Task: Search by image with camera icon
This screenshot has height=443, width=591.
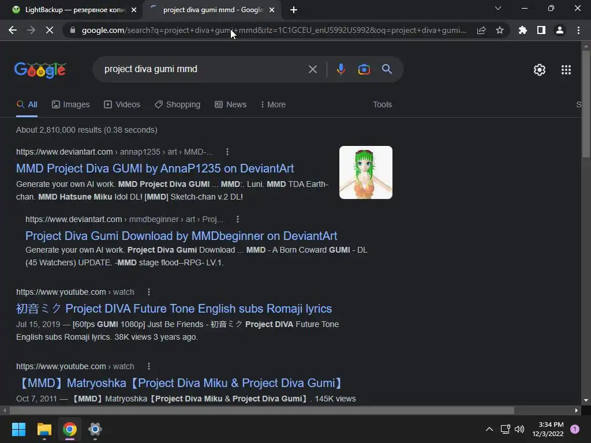Action: point(364,69)
